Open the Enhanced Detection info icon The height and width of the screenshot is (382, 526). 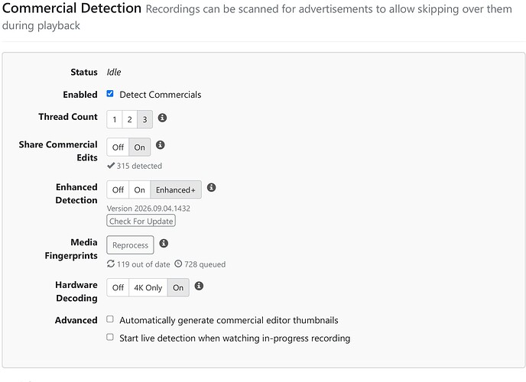[211, 187]
